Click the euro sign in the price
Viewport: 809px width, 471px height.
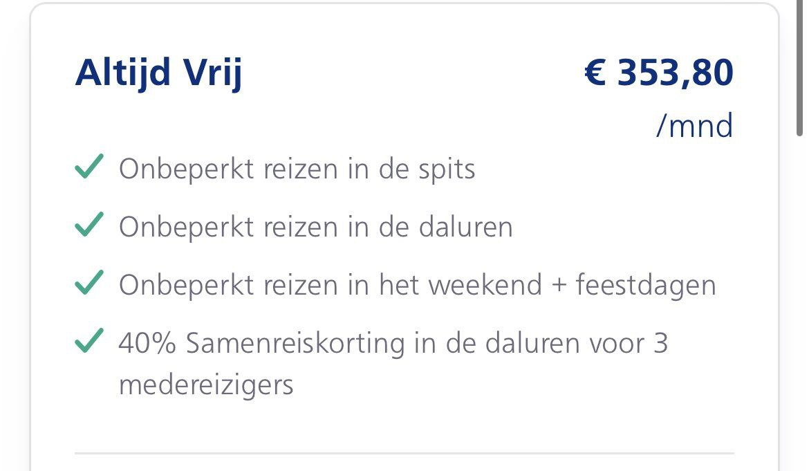point(595,73)
